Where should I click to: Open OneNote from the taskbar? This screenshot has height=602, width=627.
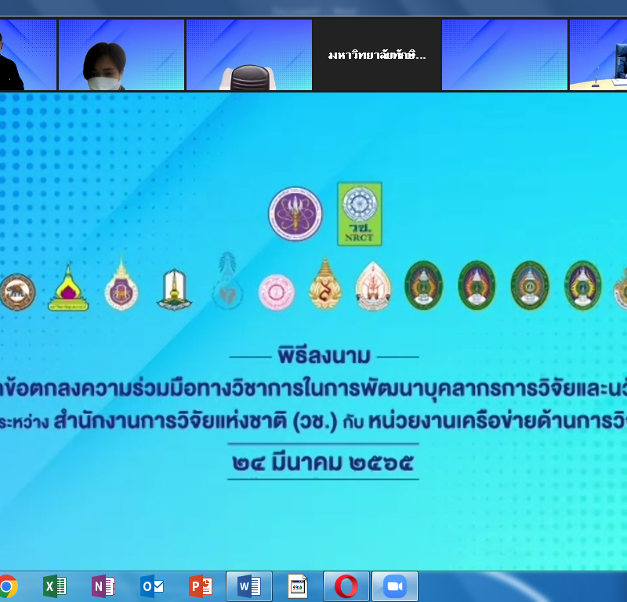pos(103,586)
